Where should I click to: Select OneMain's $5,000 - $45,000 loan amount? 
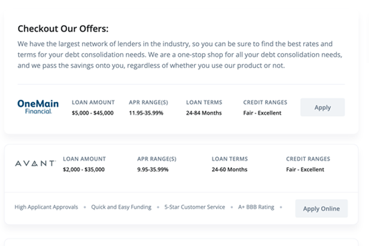(93, 113)
